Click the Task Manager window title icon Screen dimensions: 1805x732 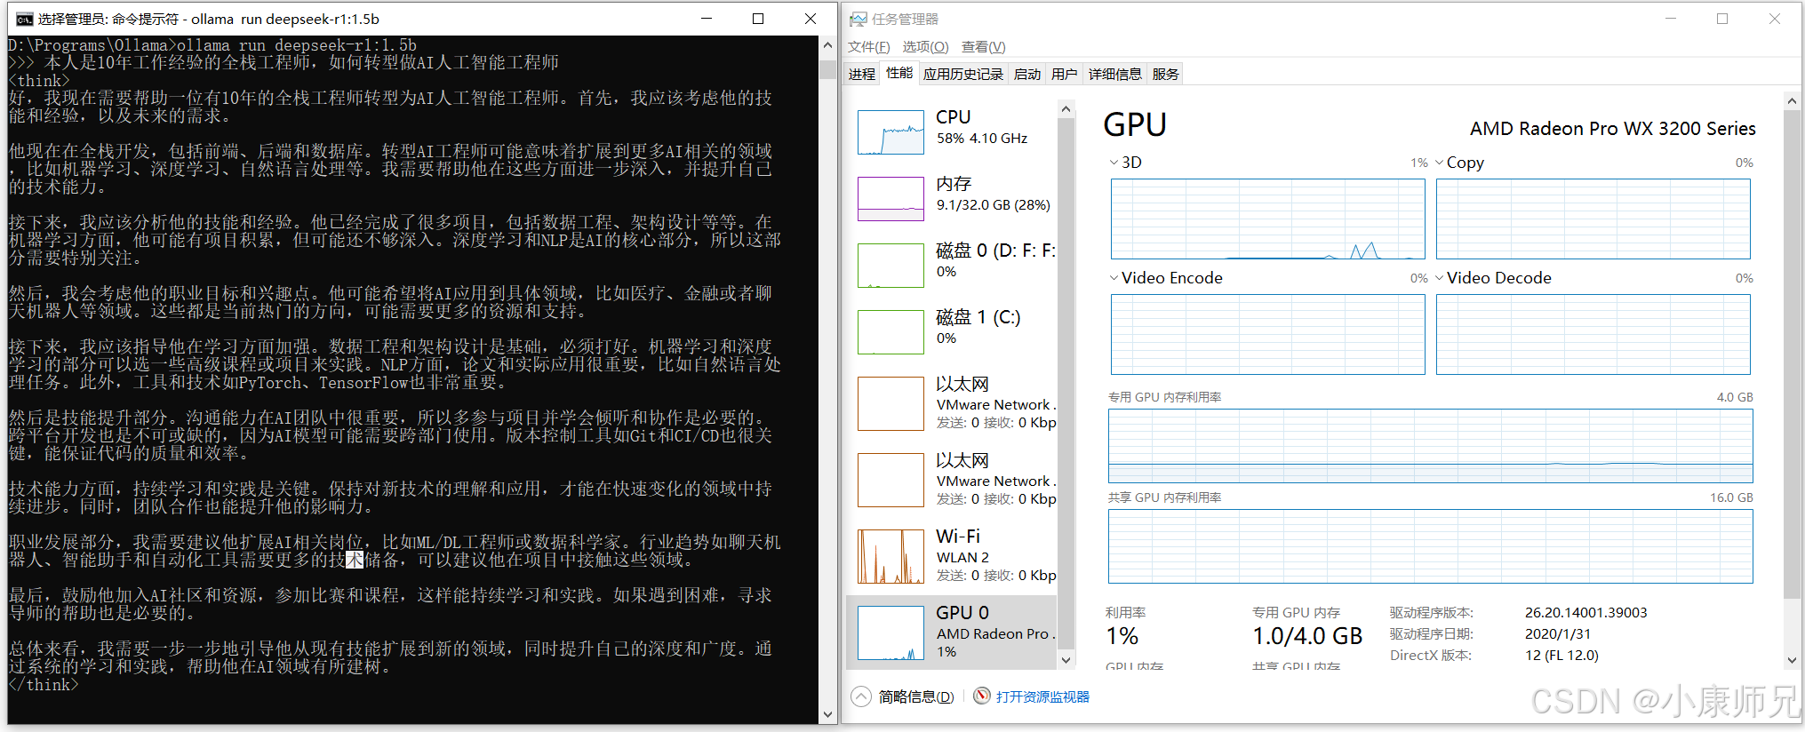(x=858, y=19)
